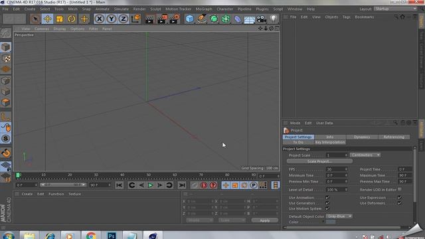Toggle the Use Expression checkbox

pyautogui.click(x=400, y=198)
